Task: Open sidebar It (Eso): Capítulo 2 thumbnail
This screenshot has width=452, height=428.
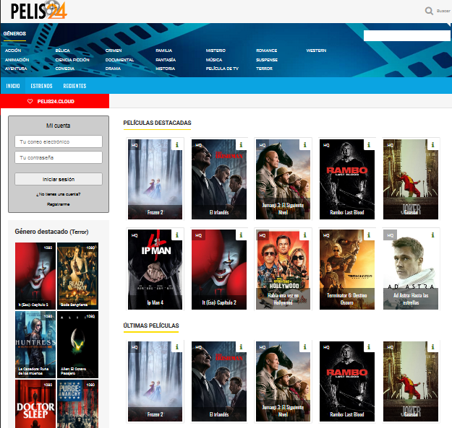Action: point(35,276)
